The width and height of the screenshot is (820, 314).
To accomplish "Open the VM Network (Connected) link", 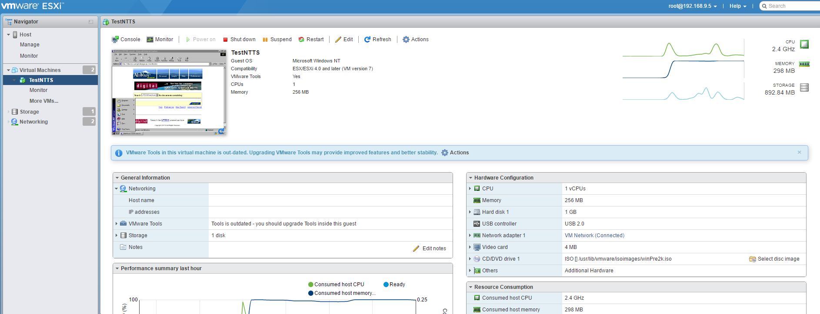I will point(594,235).
